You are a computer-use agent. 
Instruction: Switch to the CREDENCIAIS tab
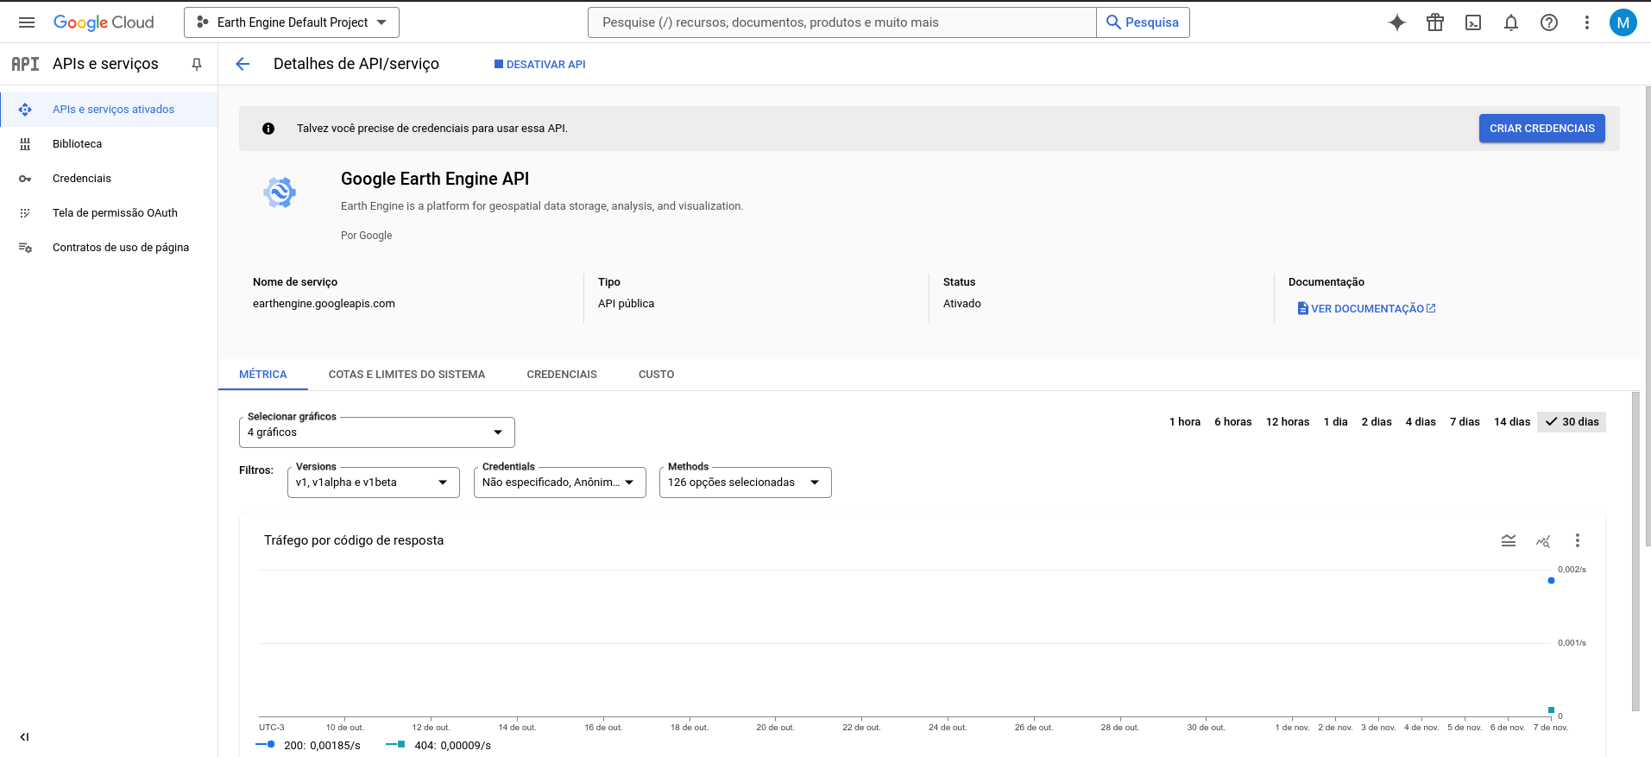562,375
